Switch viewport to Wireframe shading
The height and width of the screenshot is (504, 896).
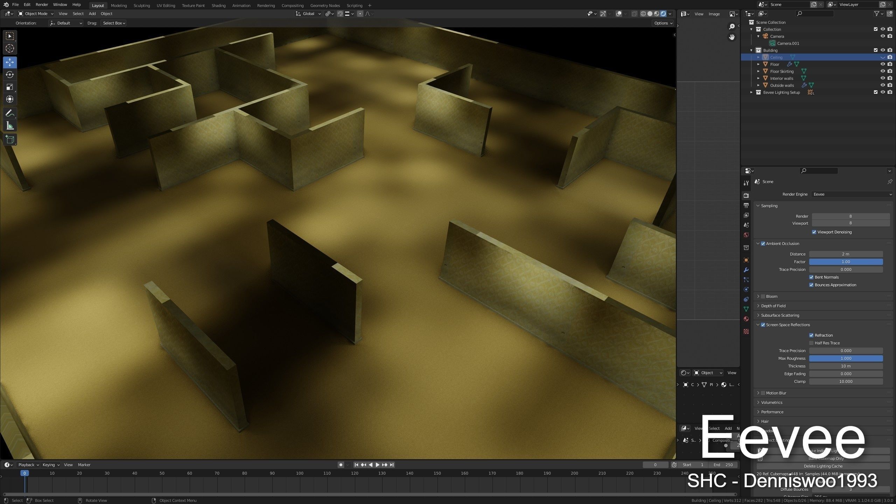click(x=643, y=14)
